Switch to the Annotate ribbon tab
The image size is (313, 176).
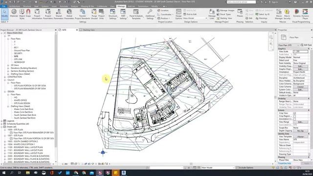click(64, 6)
